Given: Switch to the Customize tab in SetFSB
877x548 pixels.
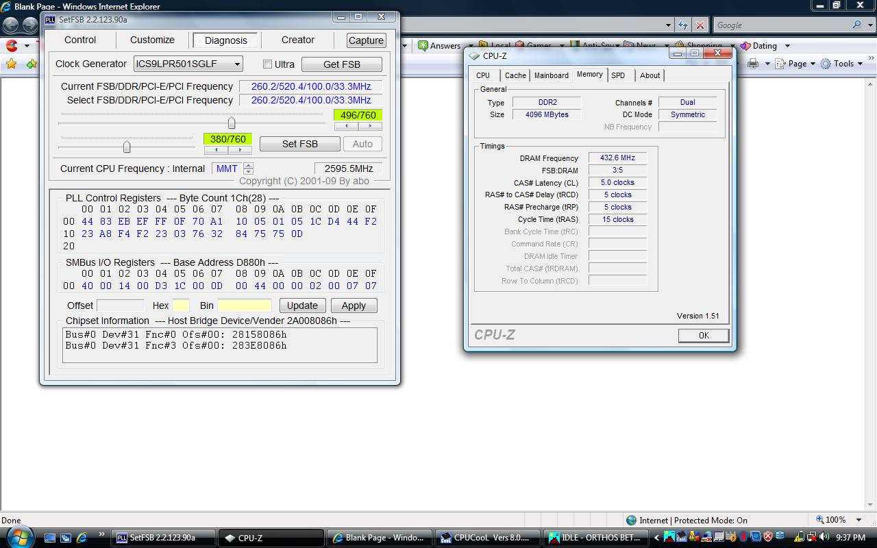Looking at the screenshot, I should click(x=152, y=40).
